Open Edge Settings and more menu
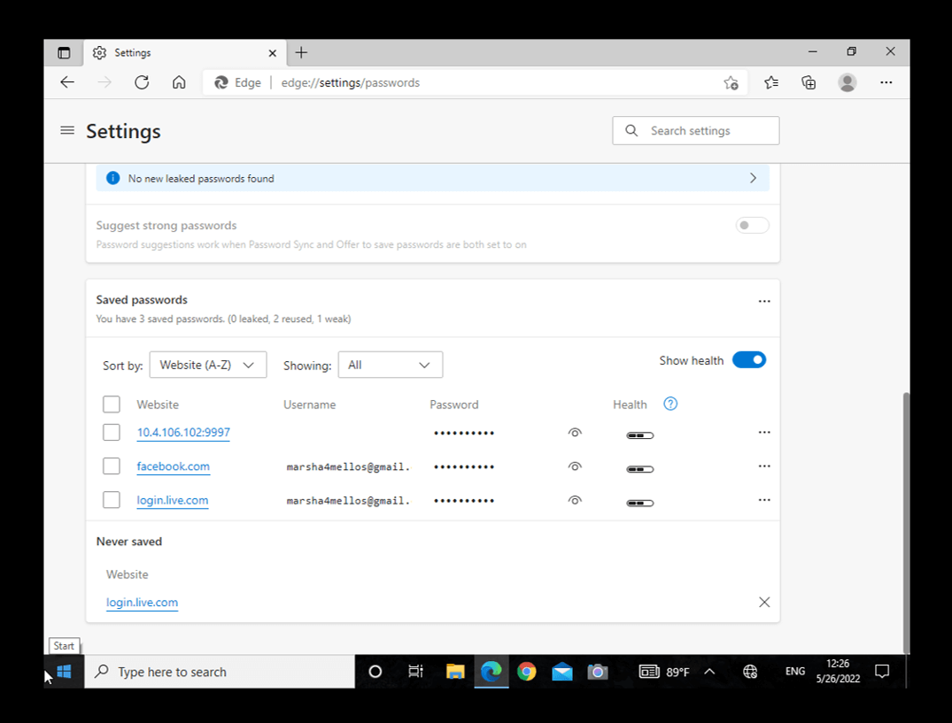This screenshot has height=723, width=952. [886, 82]
